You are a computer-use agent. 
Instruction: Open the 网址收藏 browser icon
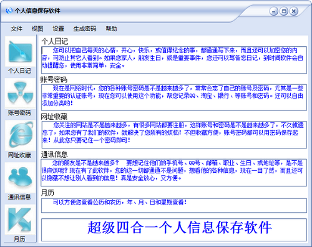(20, 135)
